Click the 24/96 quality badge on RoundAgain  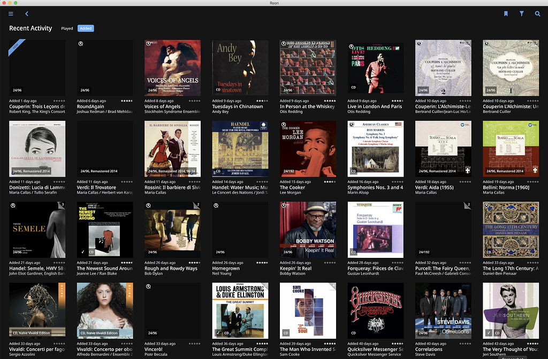(x=85, y=90)
